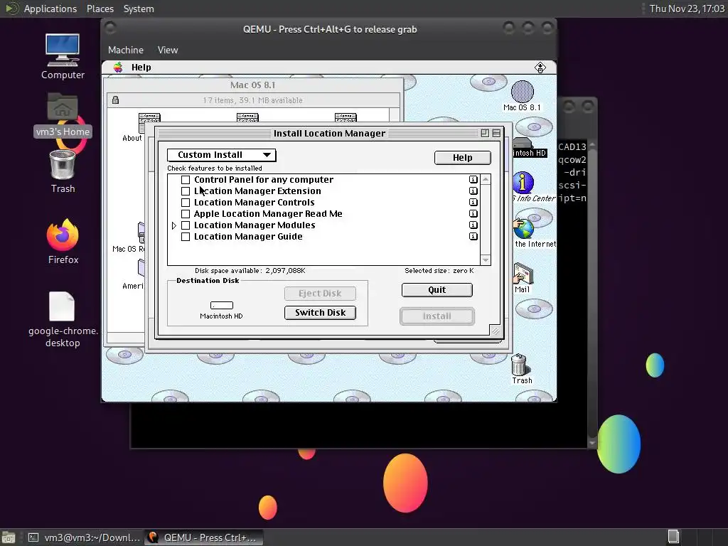Select the Mail icon on Mac desktop
This screenshot has width=728, height=546.
(x=523, y=273)
